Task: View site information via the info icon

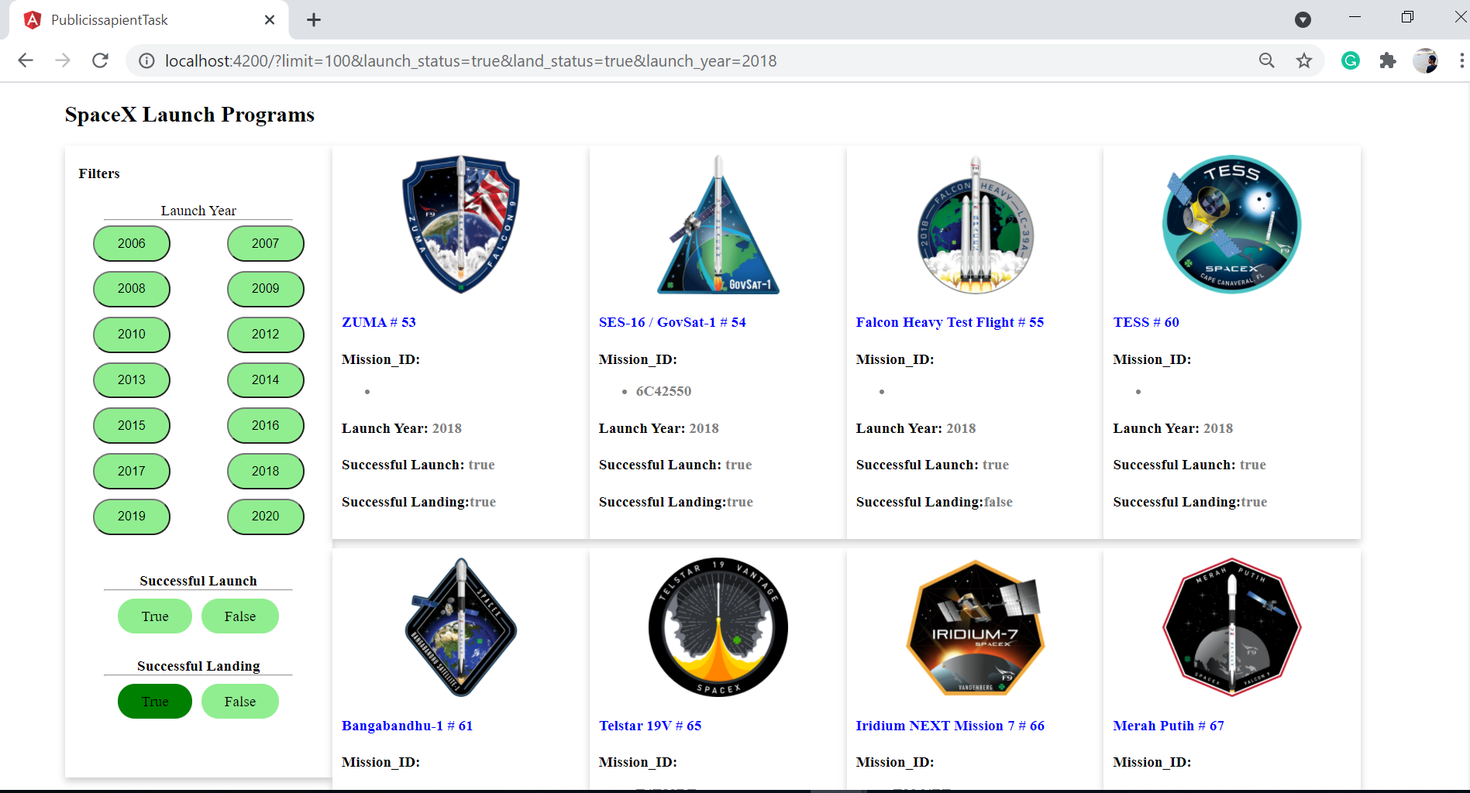Action: tap(146, 60)
